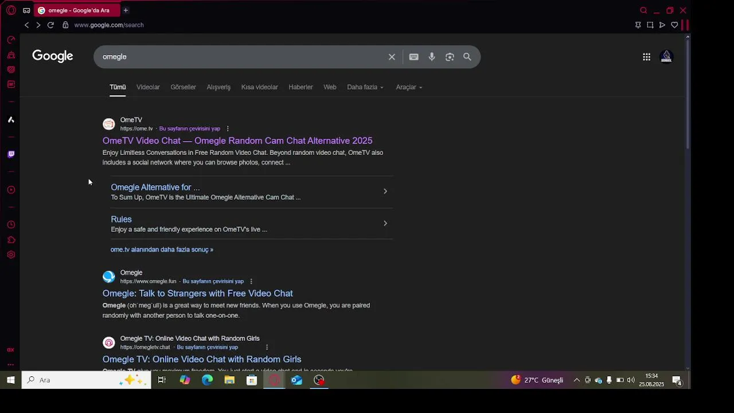Open Extensions cube icon in sidebar

click(x=11, y=240)
